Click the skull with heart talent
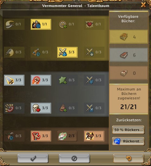The height and width of the screenshot is (166, 151). pyautogui.click(x=41, y=108)
